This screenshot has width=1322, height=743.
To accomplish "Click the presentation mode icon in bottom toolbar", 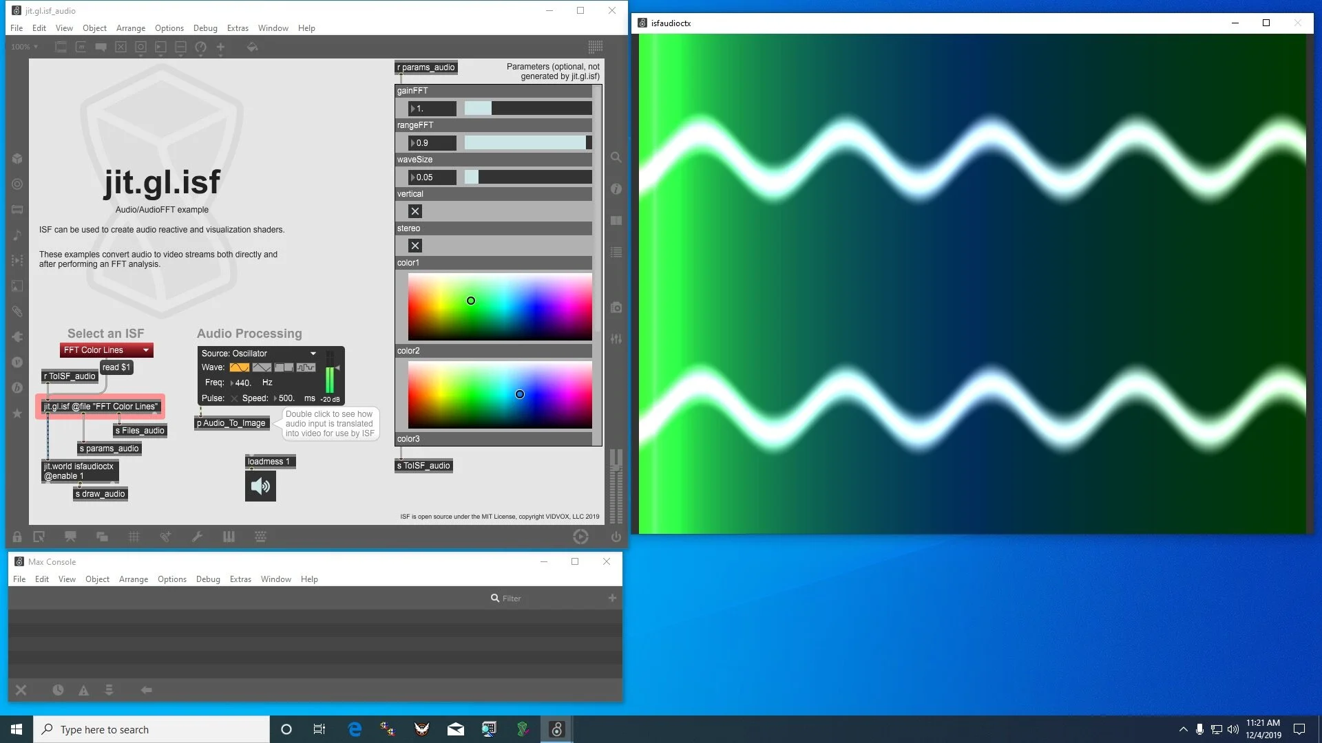I will 70,537.
